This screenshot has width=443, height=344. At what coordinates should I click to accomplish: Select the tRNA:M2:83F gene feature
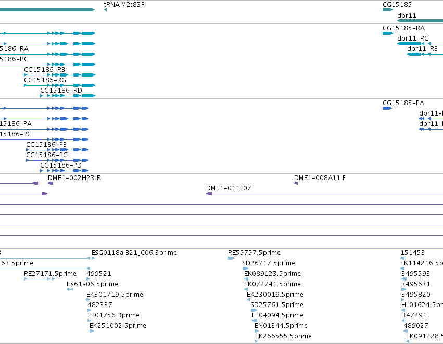tap(124, 5)
